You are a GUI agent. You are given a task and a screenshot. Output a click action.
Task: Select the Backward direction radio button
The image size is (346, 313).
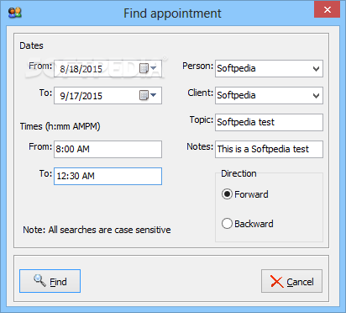coord(227,224)
